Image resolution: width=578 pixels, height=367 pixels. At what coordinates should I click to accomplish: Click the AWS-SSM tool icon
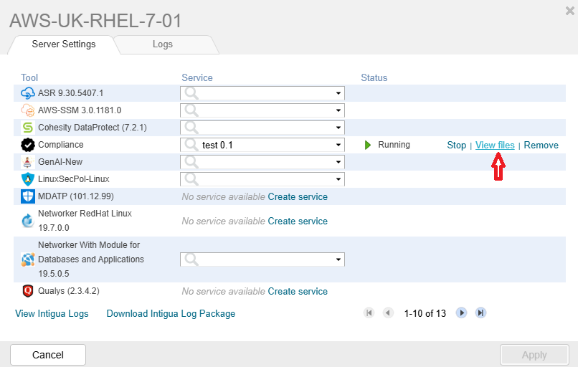click(x=28, y=110)
